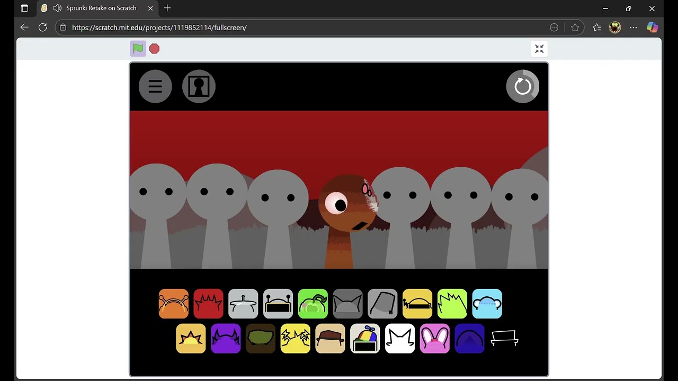The height and width of the screenshot is (381, 678).
Task: Mute the tab using the speaker icon
Action: [58, 8]
